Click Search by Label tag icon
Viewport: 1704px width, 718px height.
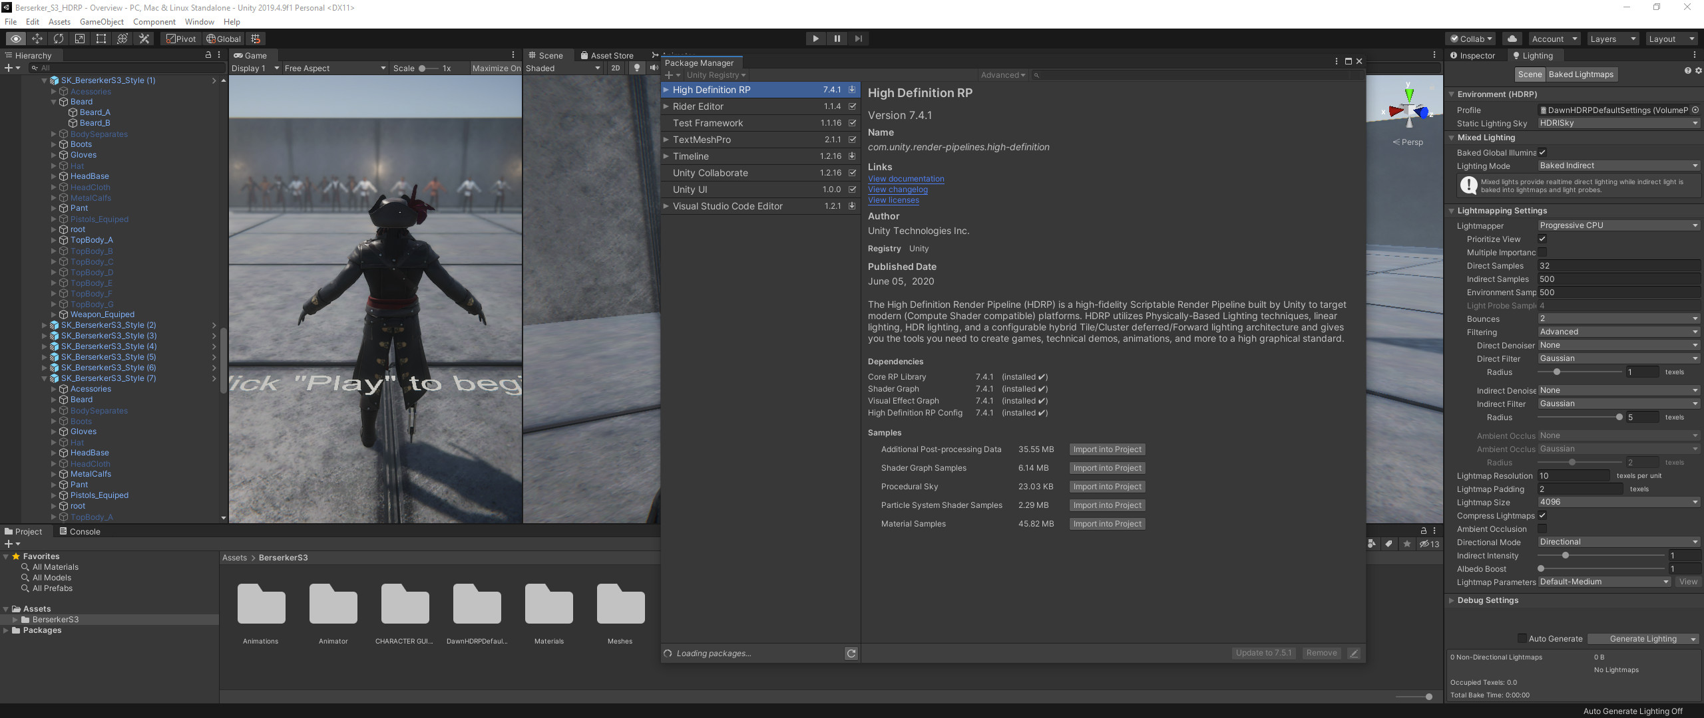coord(1389,544)
